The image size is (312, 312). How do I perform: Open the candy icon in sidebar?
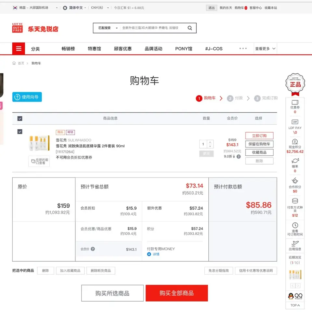pyautogui.click(x=295, y=161)
